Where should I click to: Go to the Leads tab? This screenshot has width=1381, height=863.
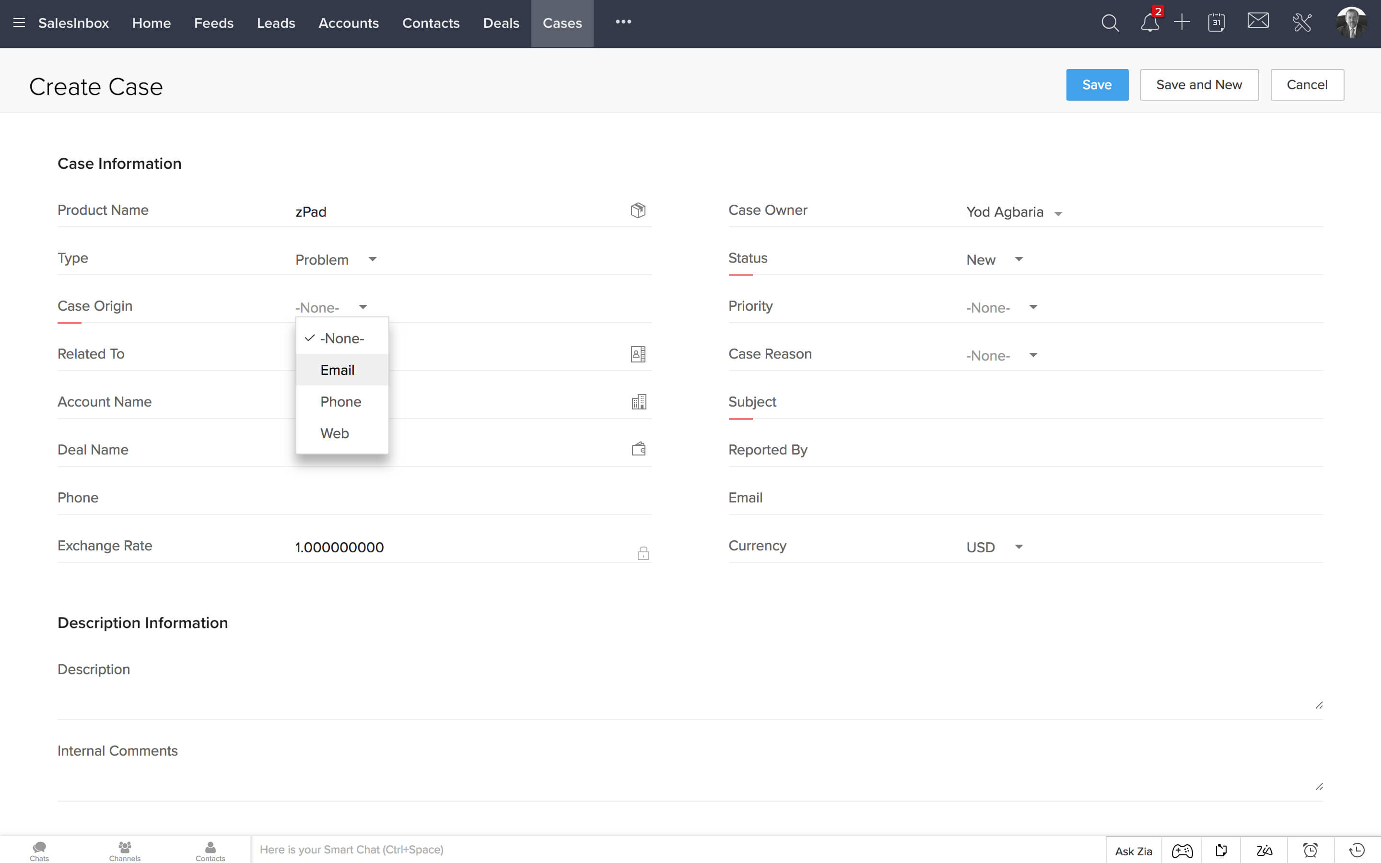[276, 23]
